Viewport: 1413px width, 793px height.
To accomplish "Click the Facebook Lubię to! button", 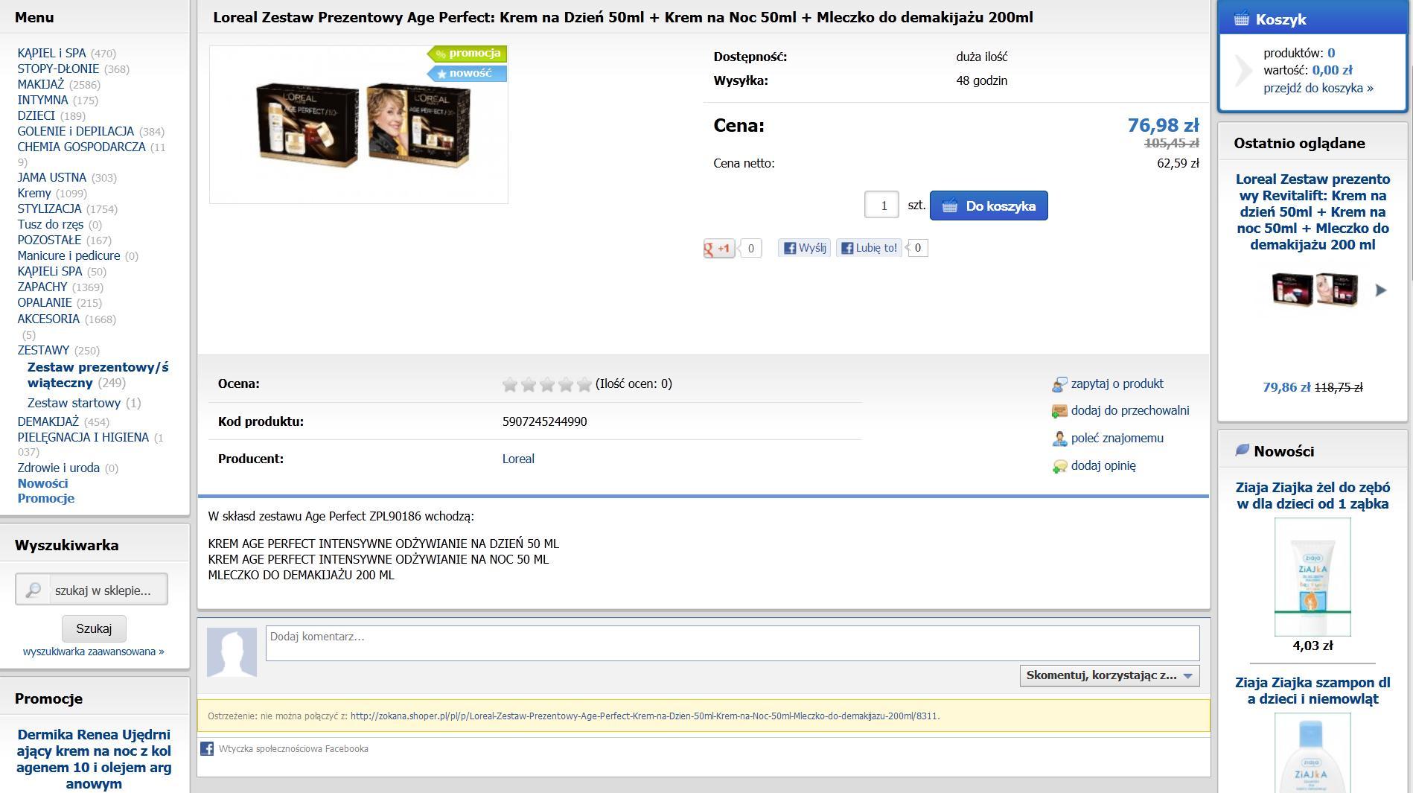I will [869, 248].
